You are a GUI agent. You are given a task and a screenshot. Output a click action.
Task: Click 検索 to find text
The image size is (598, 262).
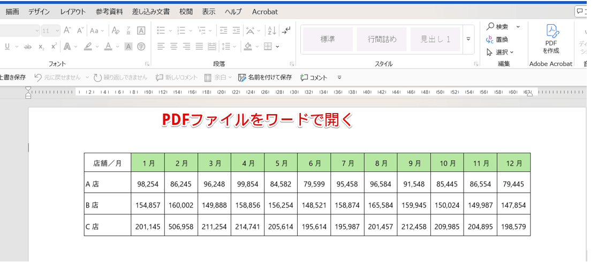pos(498,27)
